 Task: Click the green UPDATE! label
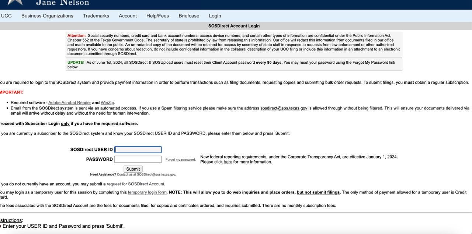[76, 63]
